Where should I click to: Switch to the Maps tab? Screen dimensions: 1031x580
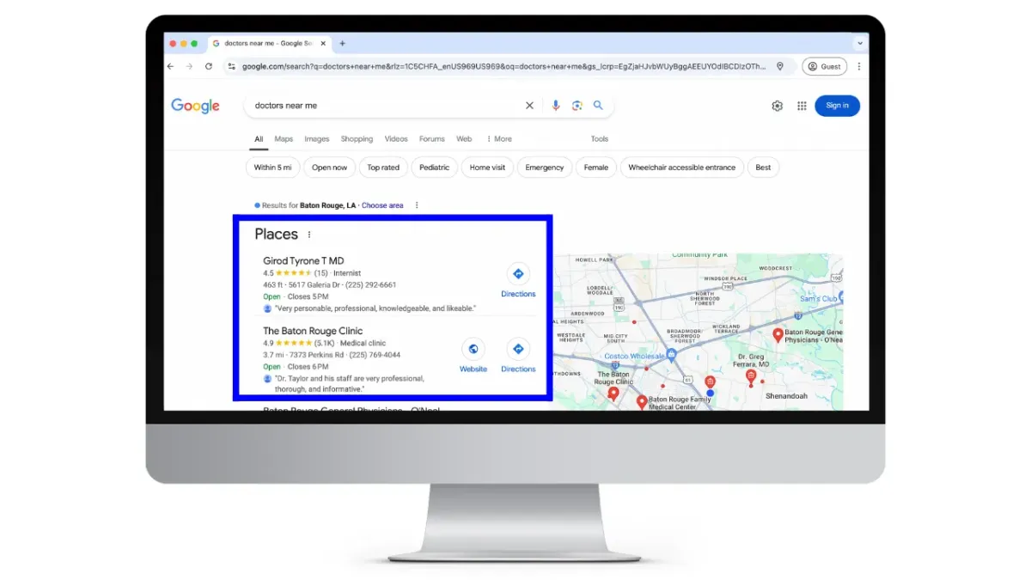click(x=284, y=139)
